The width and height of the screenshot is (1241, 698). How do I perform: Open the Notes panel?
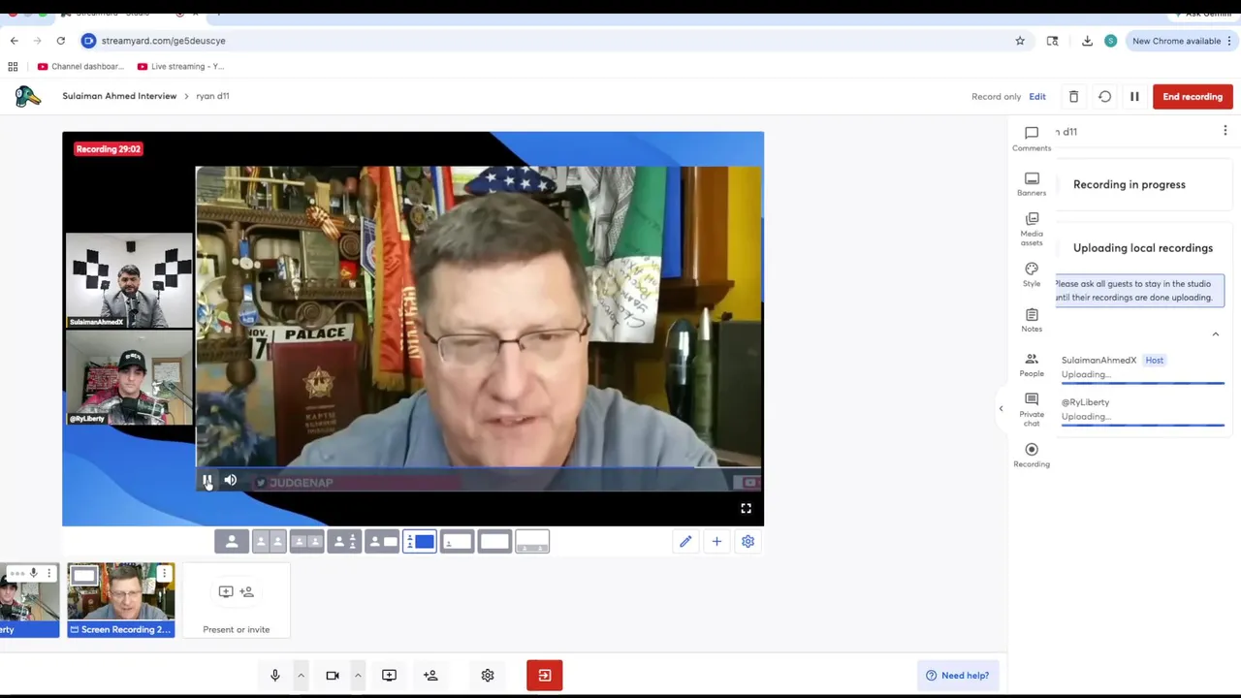pos(1032,320)
